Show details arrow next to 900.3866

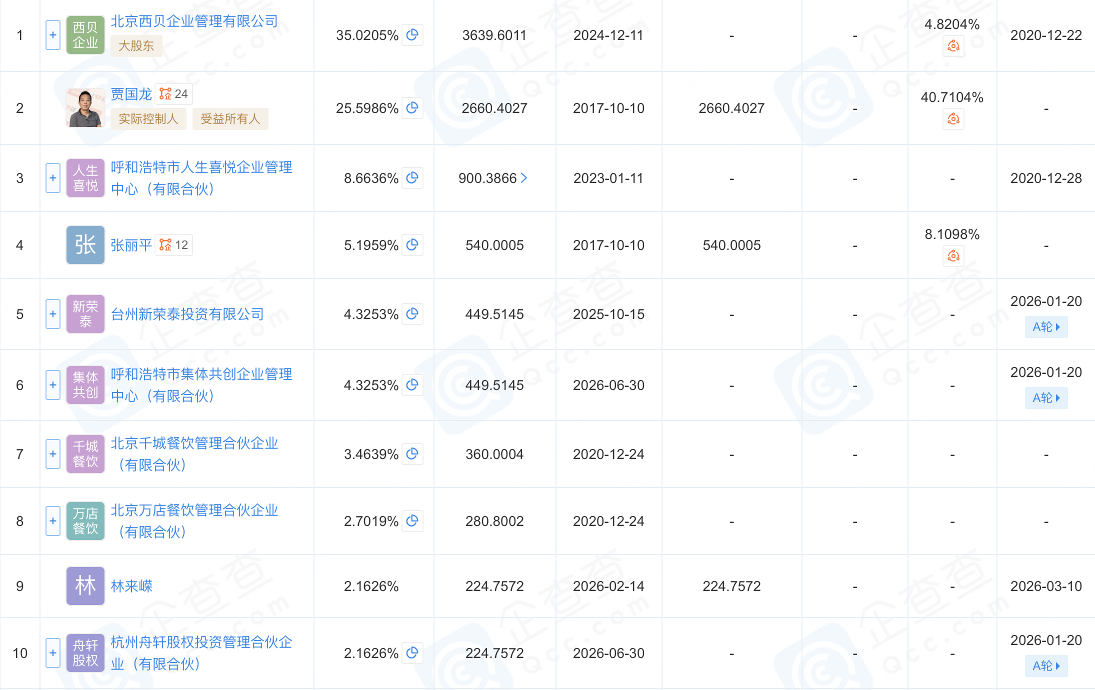tap(524, 178)
